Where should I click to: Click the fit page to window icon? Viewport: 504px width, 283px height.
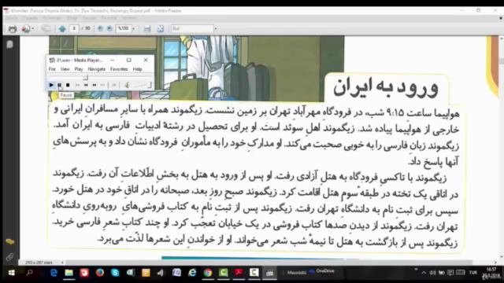coord(161,29)
